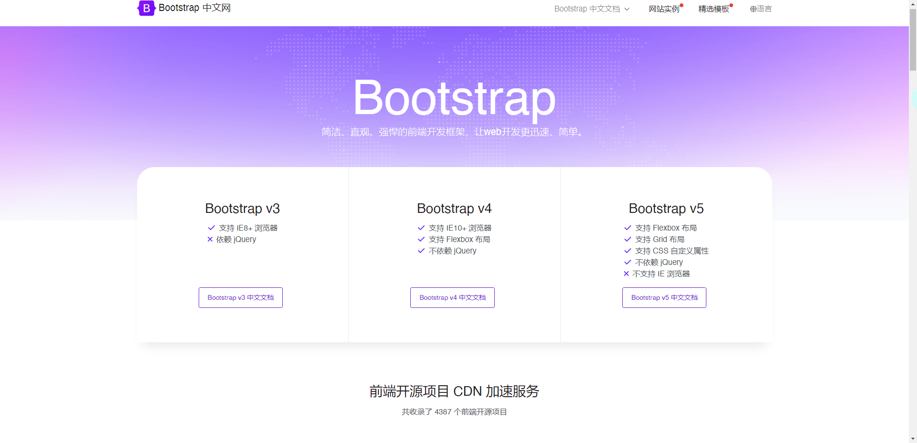Open the 语言 language menu

761,9
